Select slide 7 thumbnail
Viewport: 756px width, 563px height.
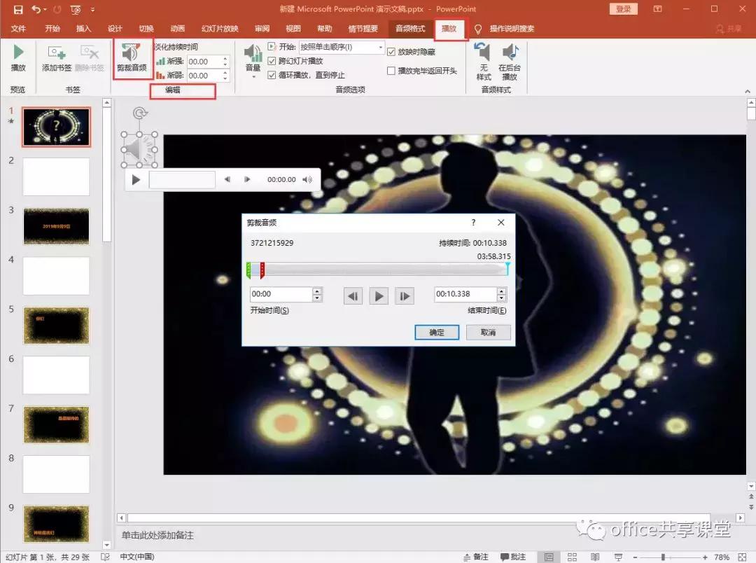(57, 425)
